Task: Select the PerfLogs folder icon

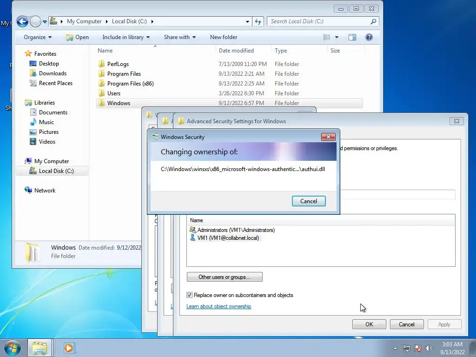Action: tap(101, 64)
